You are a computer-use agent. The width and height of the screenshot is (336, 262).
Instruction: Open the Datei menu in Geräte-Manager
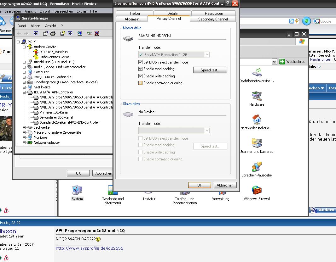[x=22, y=26]
